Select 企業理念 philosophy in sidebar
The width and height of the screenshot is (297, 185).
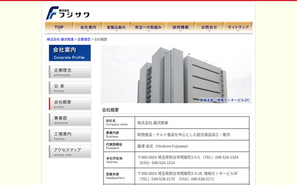point(70,72)
